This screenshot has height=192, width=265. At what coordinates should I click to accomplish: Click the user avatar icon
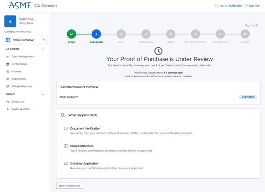pos(10,21)
